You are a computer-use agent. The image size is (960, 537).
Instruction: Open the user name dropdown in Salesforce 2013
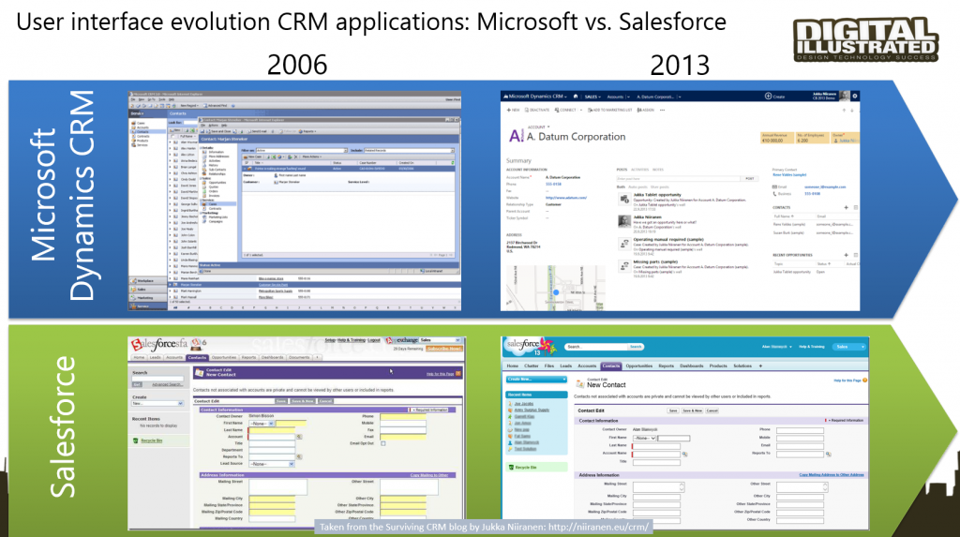[776, 347]
